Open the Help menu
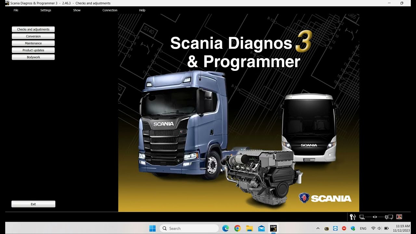416x234 pixels. coord(142,10)
